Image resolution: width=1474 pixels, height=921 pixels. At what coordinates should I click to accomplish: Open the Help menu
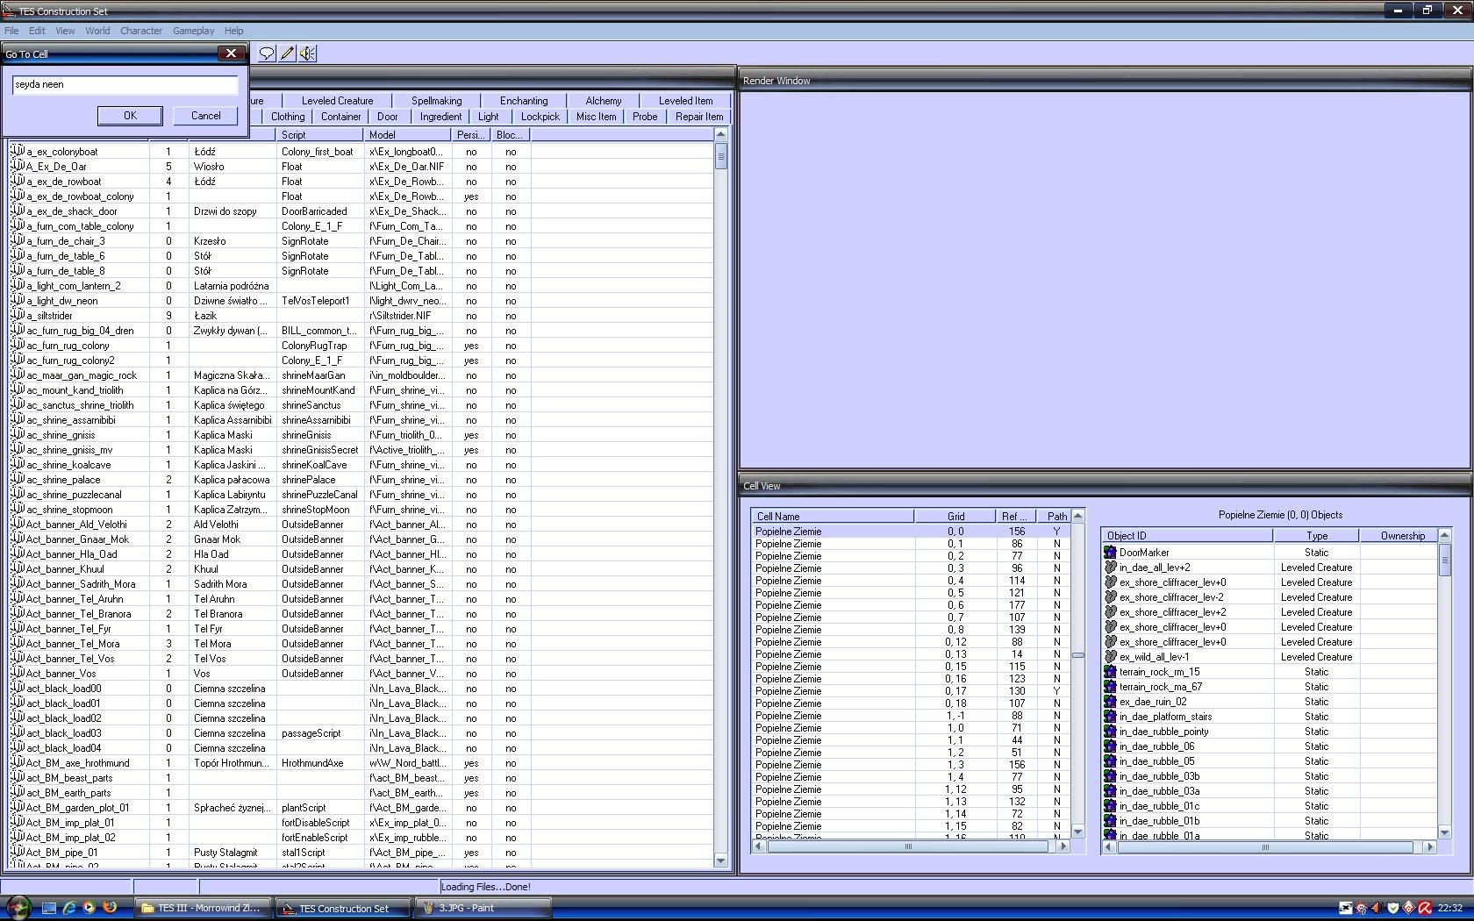tap(233, 31)
